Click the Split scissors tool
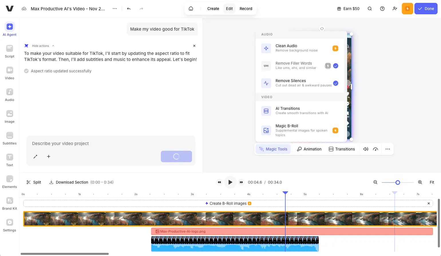Screen dimensions: 441x256 click(34, 182)
